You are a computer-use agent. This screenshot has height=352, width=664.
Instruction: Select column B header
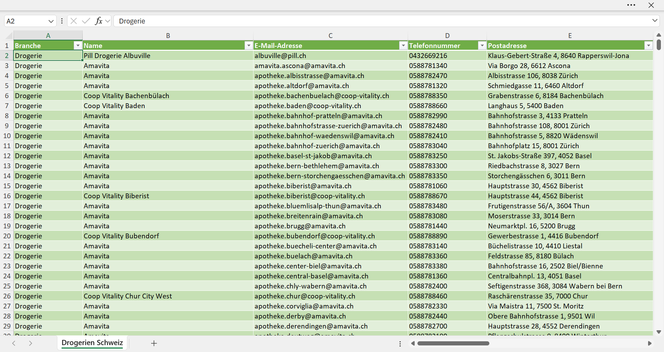point(168,36)
